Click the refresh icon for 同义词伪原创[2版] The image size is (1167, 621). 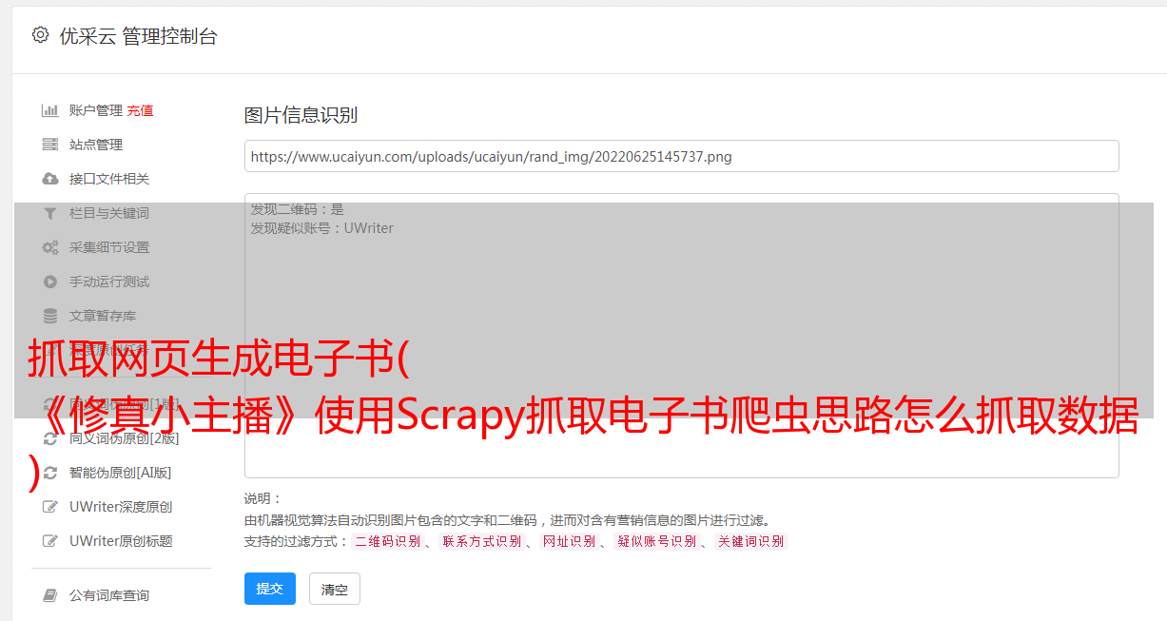(x=50, y=438)
